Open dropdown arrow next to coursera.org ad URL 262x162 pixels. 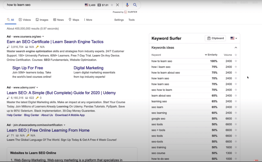(43, 37)
